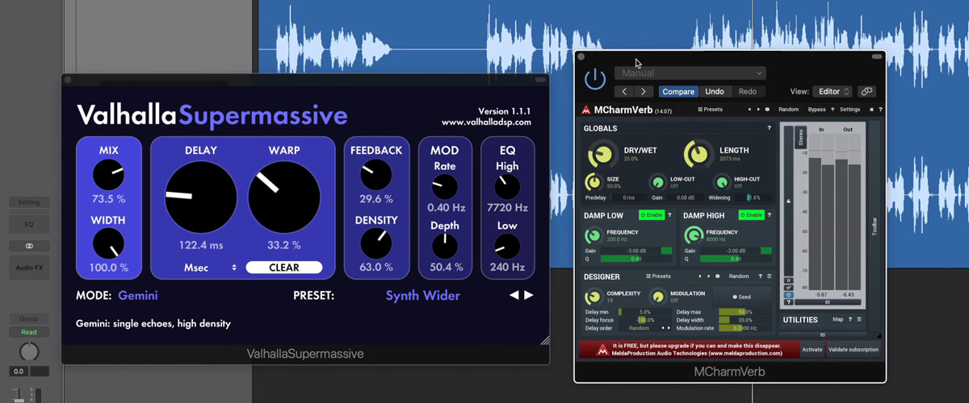969x403 pixels.
Task: Click the large WARP knob in Supermassive
Action: pos(284,197)
